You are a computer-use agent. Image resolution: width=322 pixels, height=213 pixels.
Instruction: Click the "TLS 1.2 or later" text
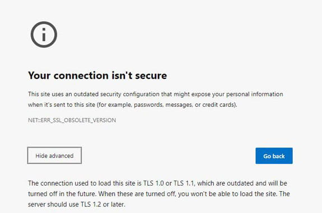[102, 205]
